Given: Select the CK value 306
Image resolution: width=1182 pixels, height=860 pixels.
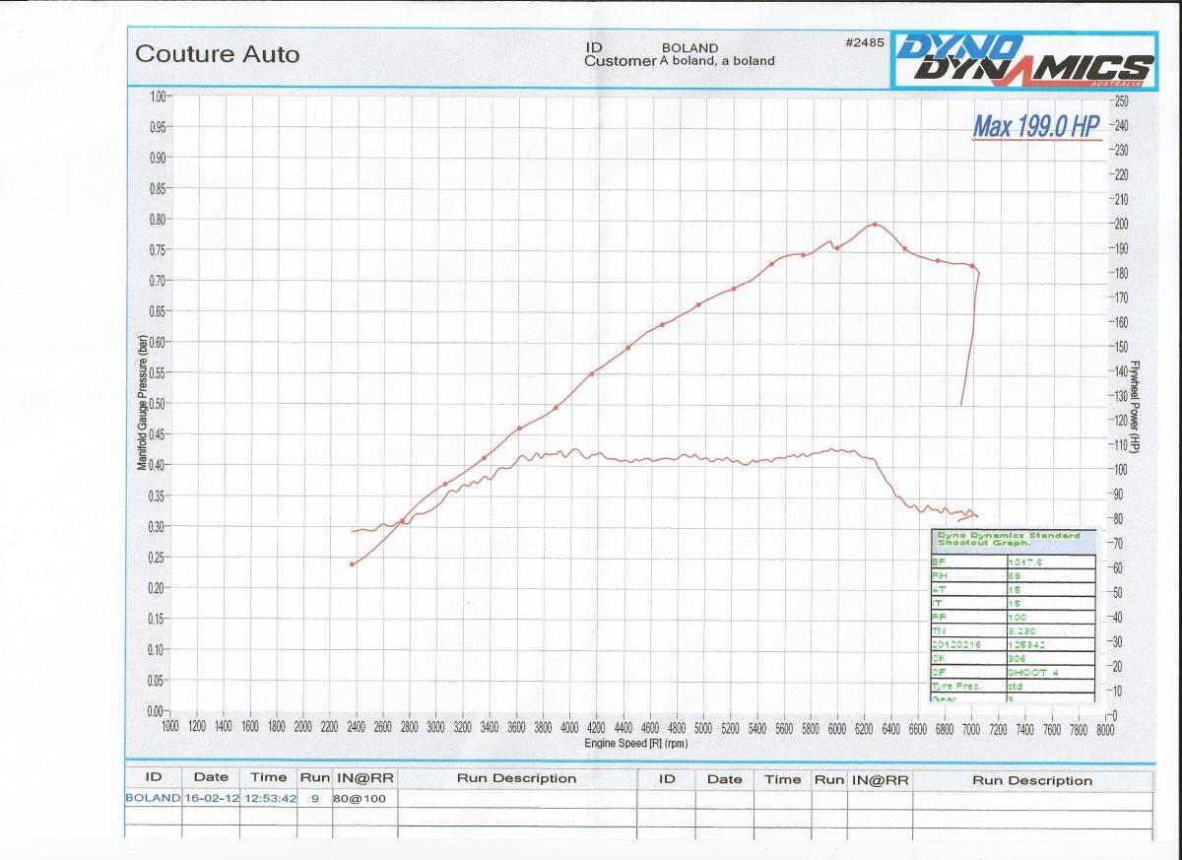Looking at the screenshot, I should (1017, 659).
